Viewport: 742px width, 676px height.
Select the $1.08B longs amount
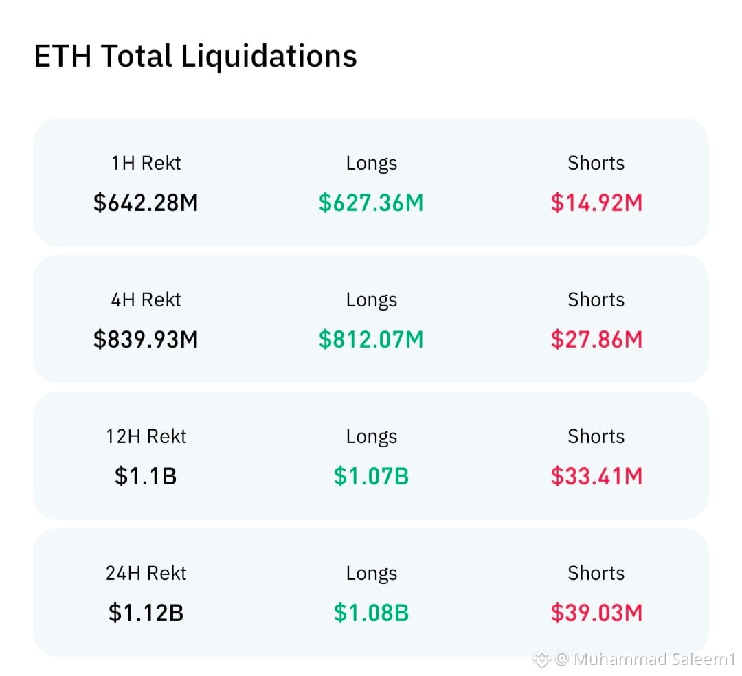coord(371,613)
